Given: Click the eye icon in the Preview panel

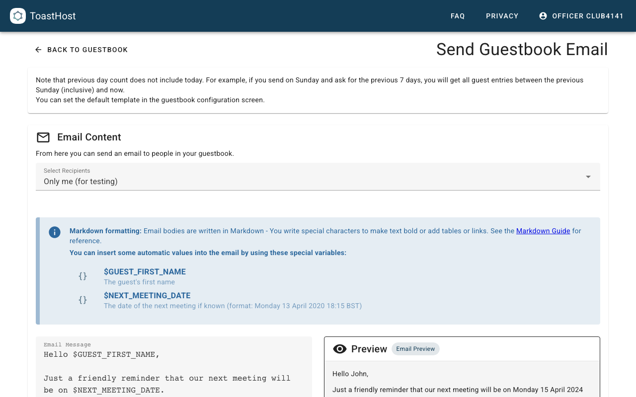Looking at the screenshot, I should [x=340, y=349].
